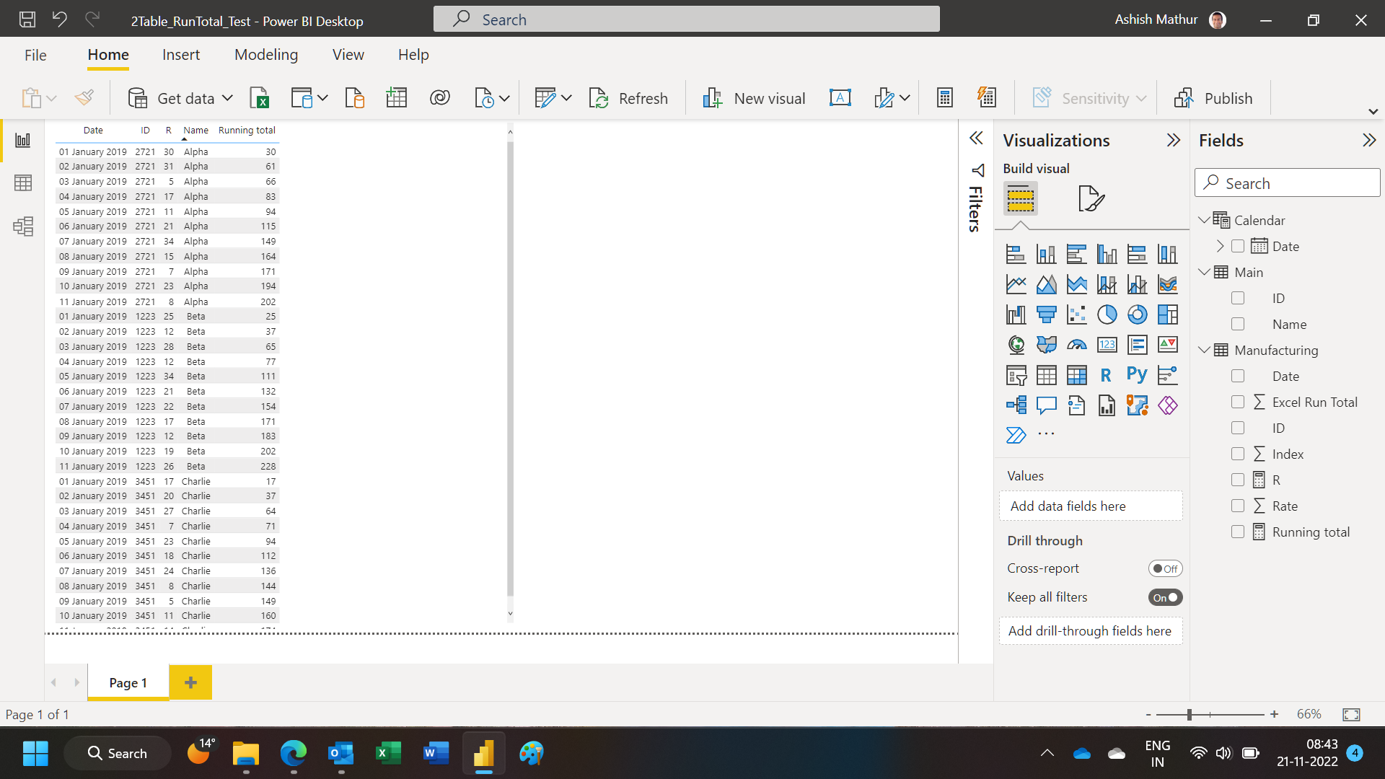Click the New measure calculator icon
Image resolution: width=1385 pixels, height=779 pixels.
pos(944,98)
